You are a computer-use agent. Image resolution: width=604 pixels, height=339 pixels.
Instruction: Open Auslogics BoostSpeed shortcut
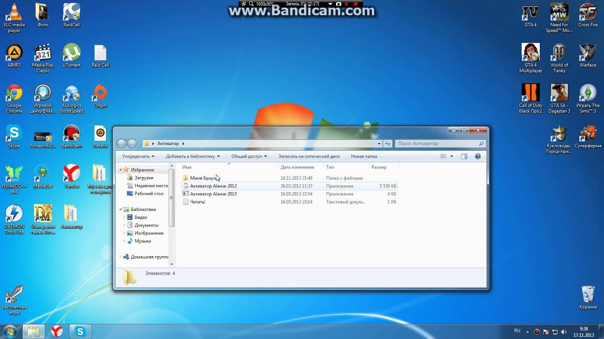coord(72,99)
